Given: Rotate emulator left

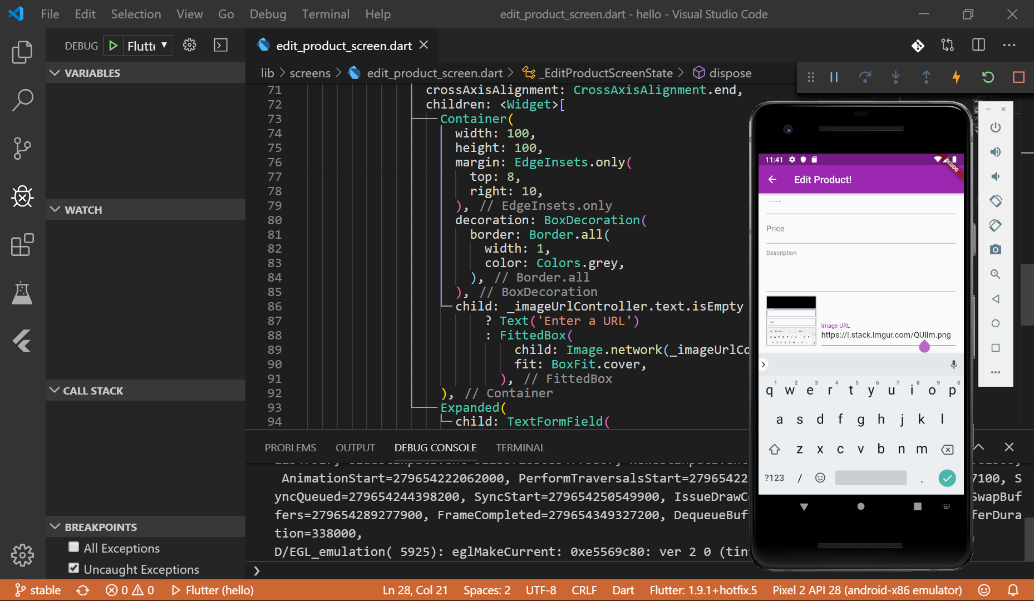Looking at the screenshot, I should coord(996,201).
